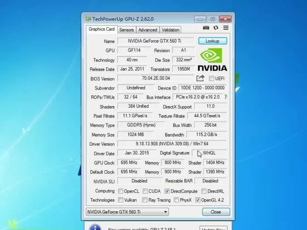Click the info icon in update notice
The image size is (307, 230).
tap(95, 227)
